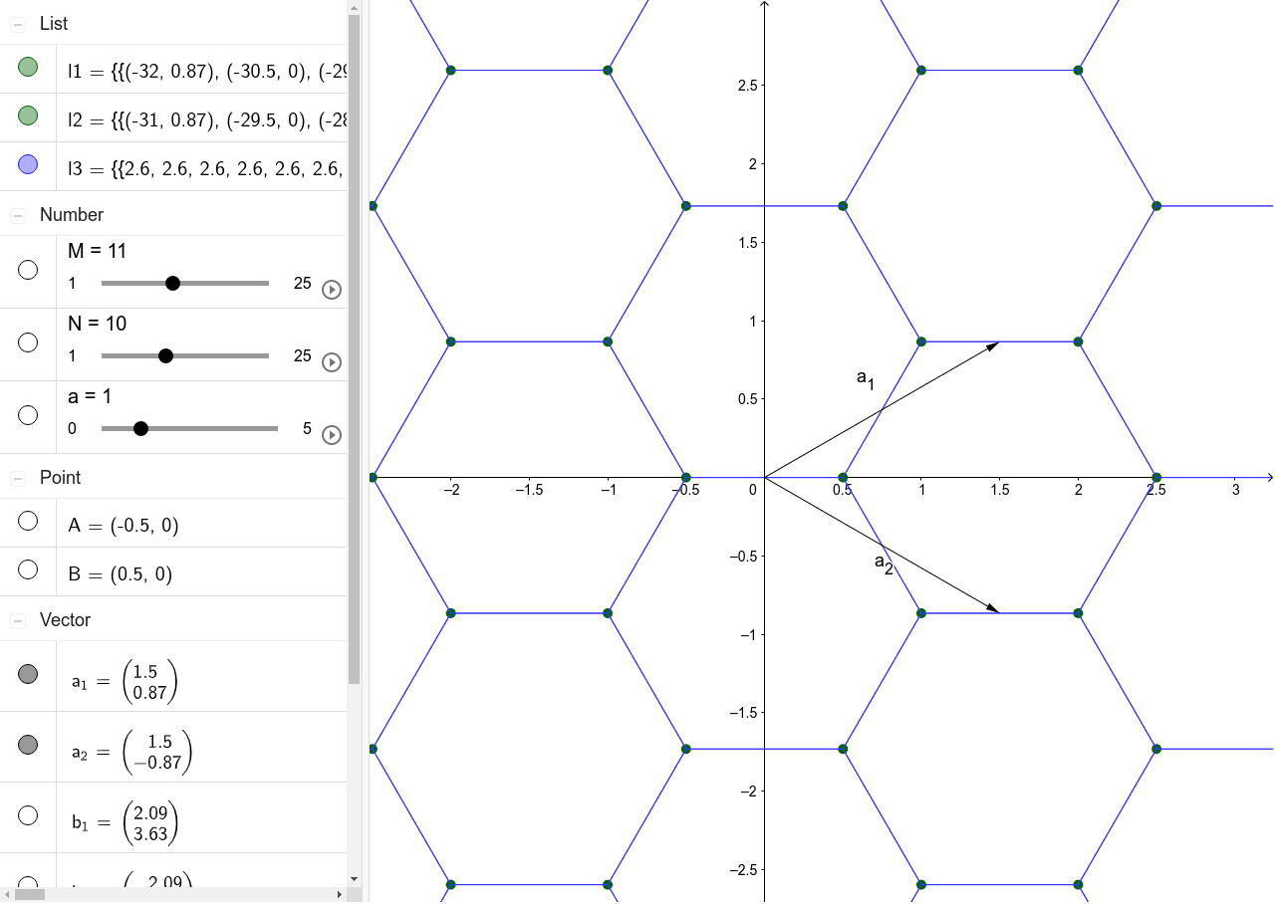
Task: Toggle visibility of list l1
Action: 28,68
